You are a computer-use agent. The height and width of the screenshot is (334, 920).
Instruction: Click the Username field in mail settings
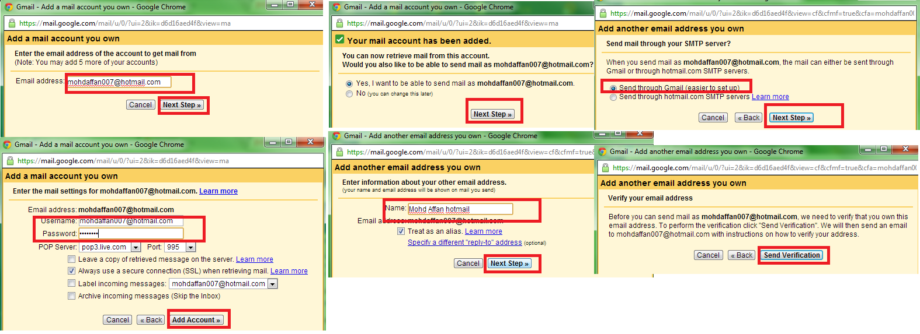(131, 221)
